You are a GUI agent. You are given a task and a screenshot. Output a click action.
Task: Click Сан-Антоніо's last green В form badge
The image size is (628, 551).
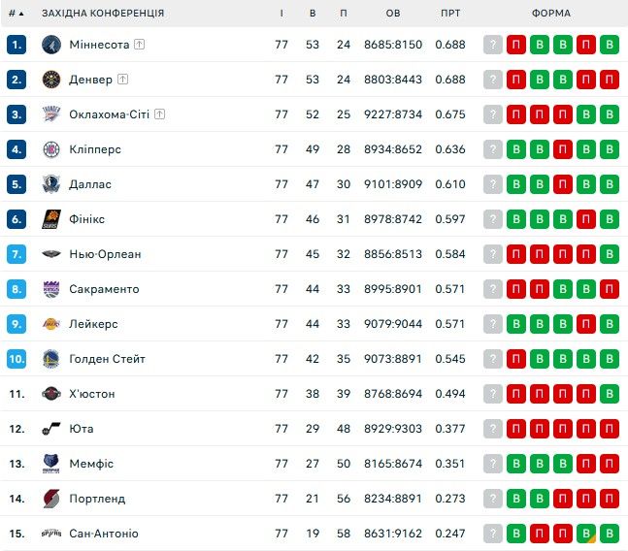click(610, 534)
